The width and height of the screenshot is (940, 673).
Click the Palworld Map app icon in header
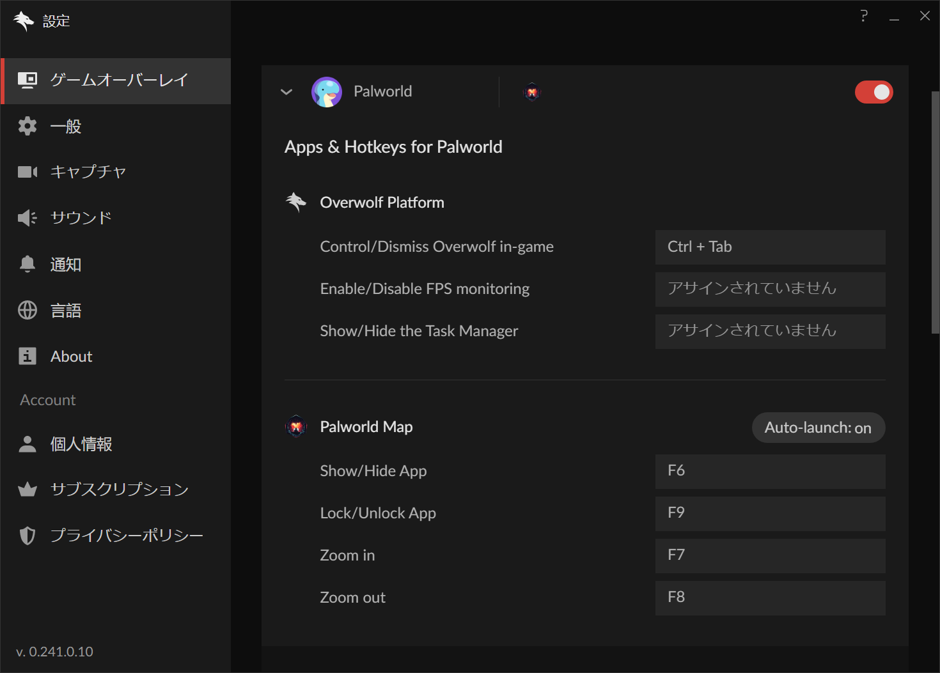[x=532, y=93]
